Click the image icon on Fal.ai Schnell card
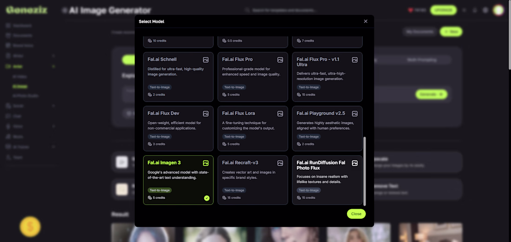The height and width of the screenshot is (242, 511). click(x=206, y=60)
